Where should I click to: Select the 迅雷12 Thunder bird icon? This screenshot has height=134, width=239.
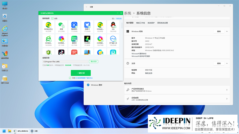tap(87, 25)
